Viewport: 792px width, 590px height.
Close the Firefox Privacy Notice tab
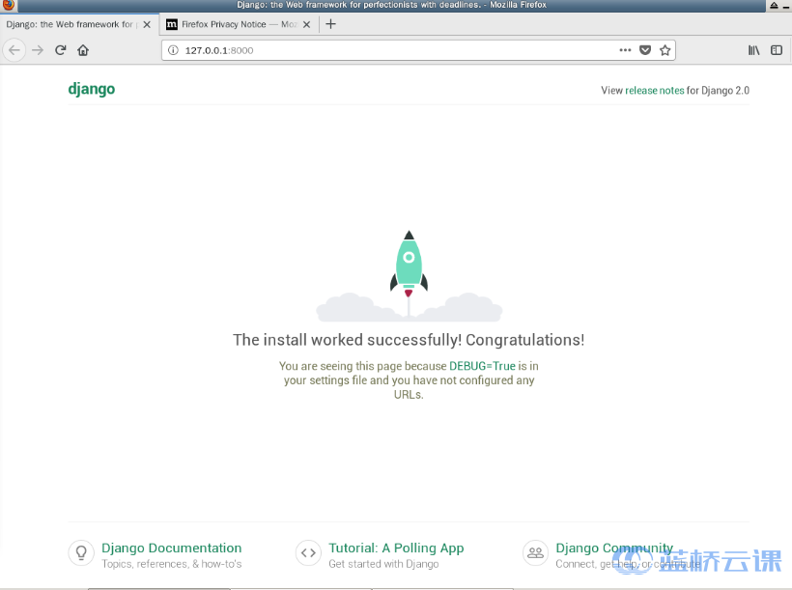306,24
